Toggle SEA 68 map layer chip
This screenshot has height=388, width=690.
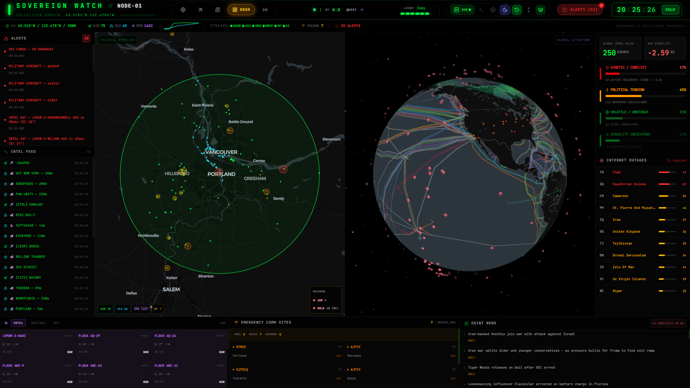pos(122,309)
